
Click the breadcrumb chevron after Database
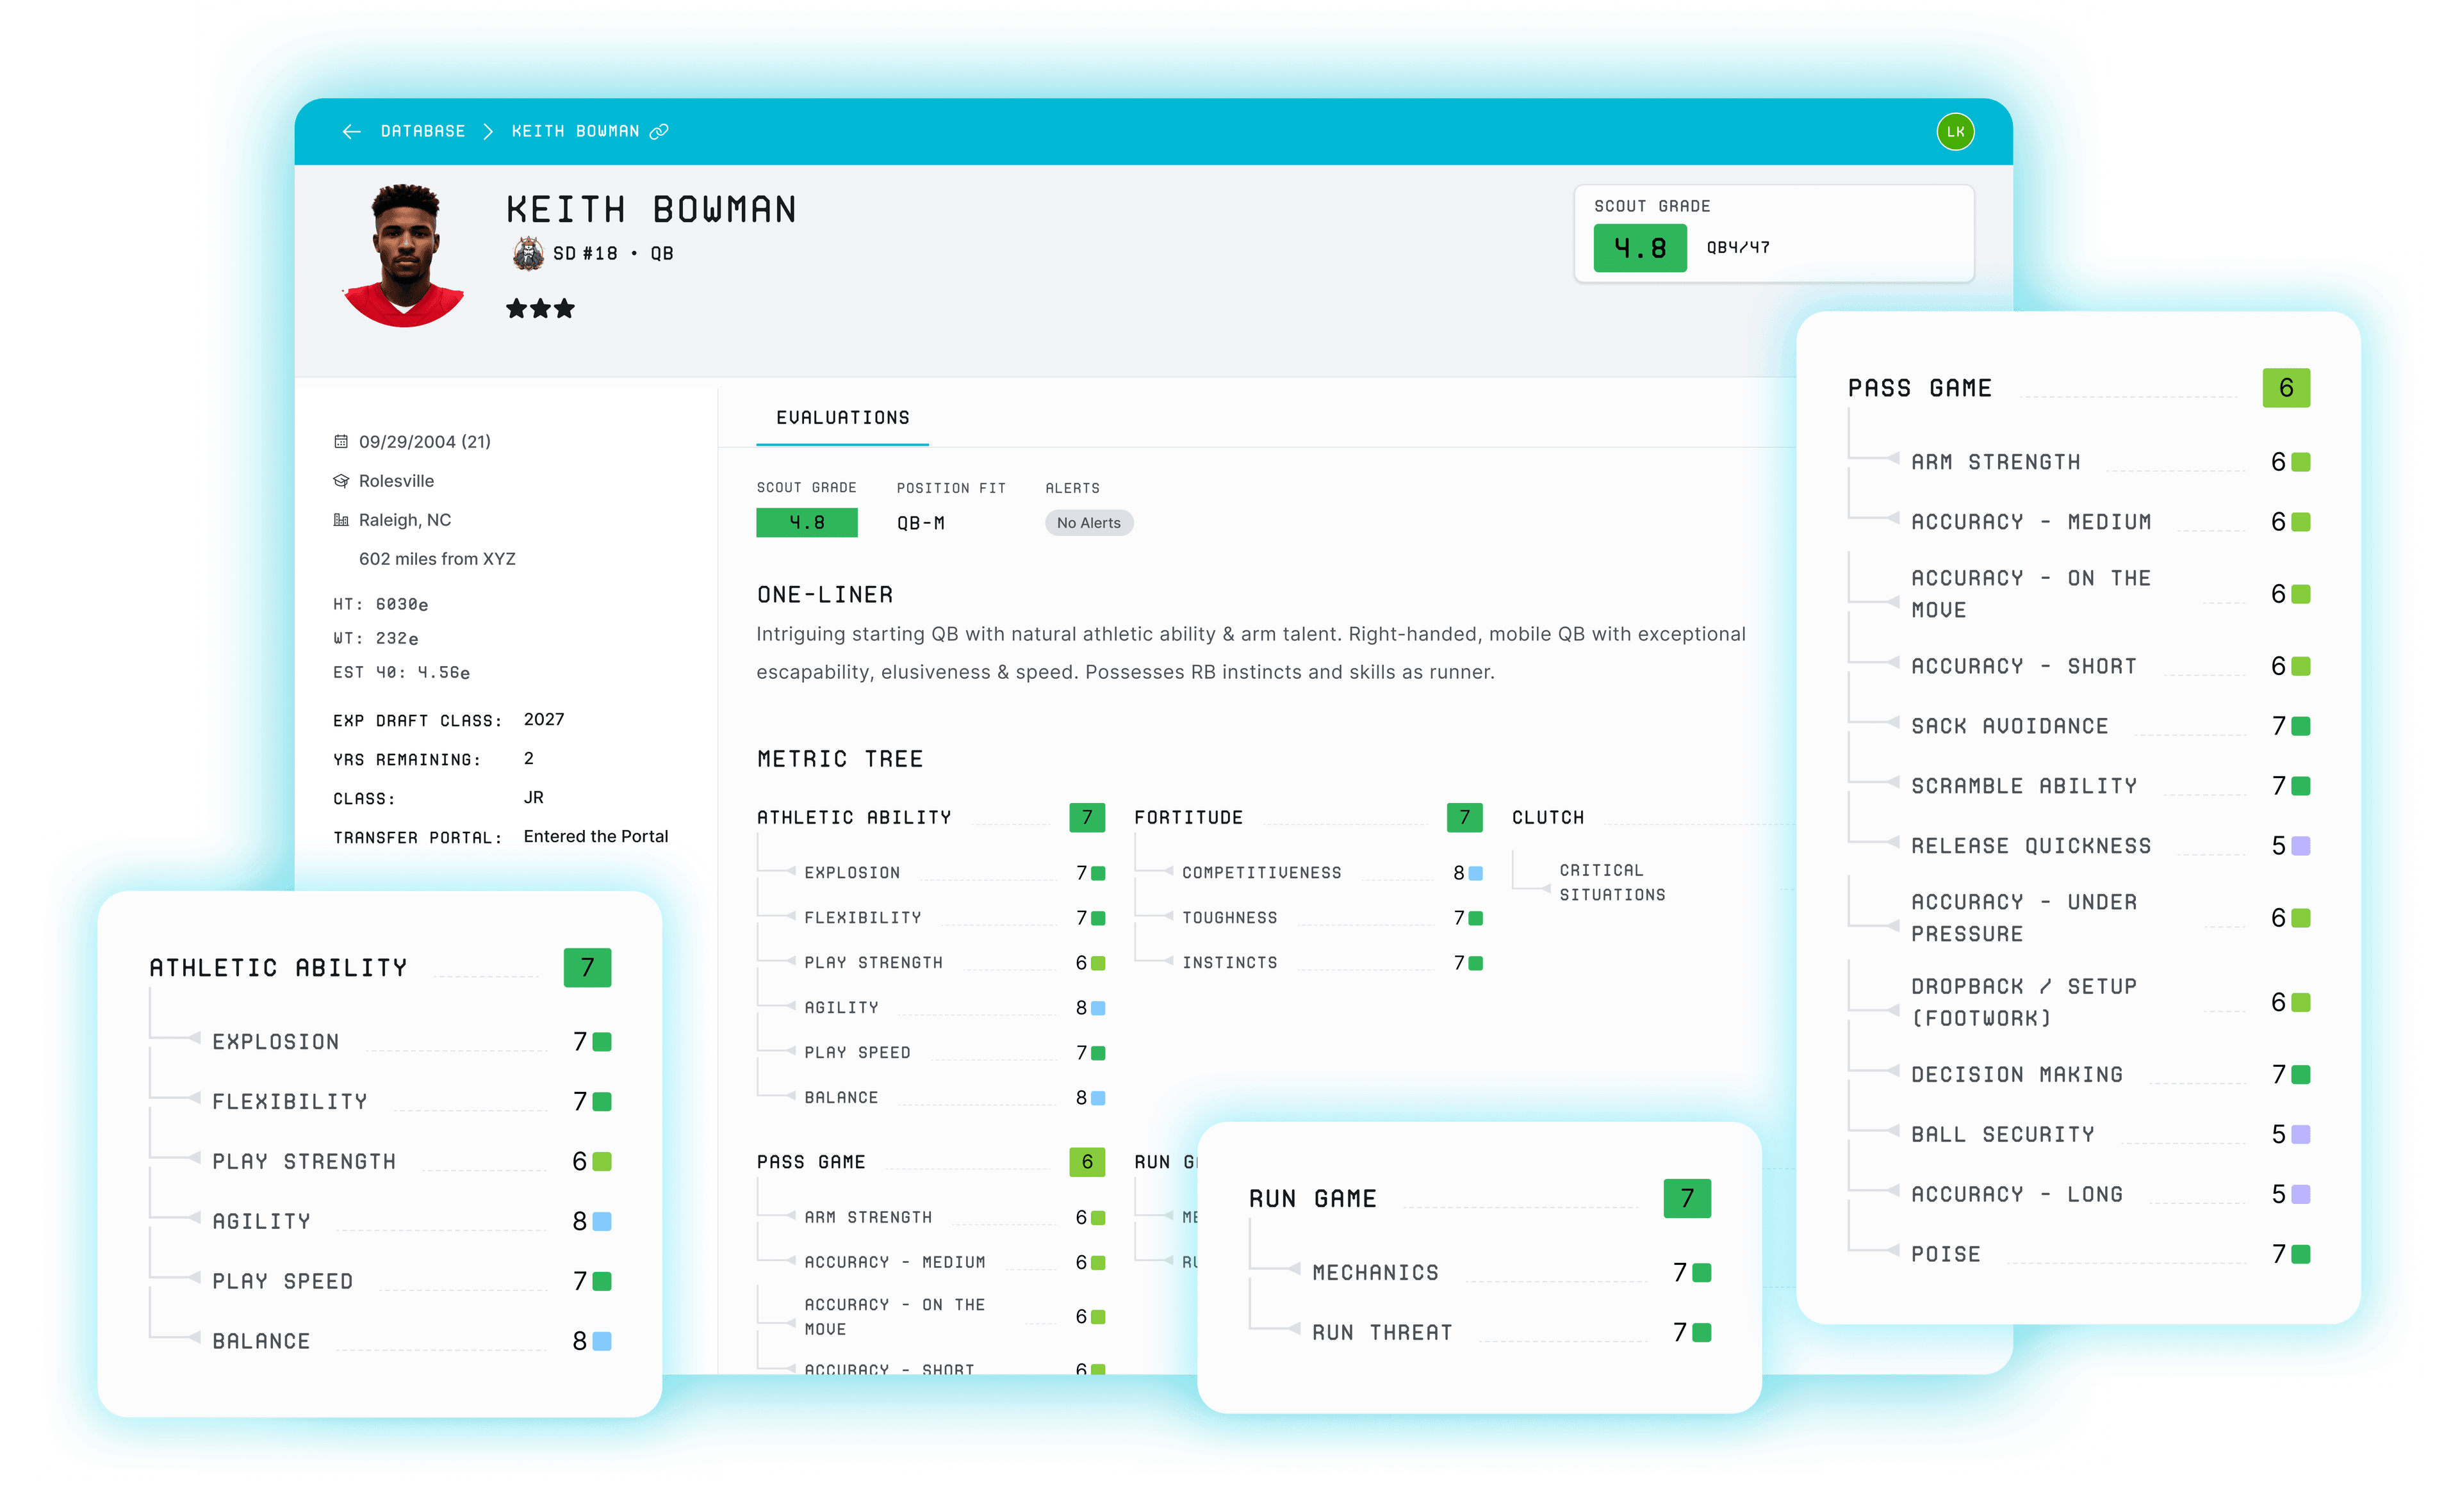coord(488,132)
